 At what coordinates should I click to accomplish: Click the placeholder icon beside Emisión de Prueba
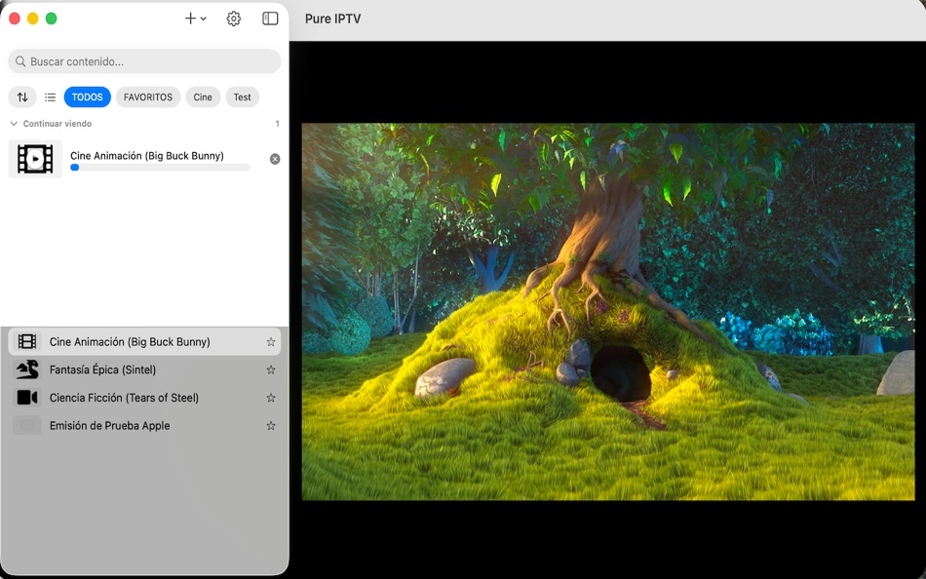click(27, 425)
